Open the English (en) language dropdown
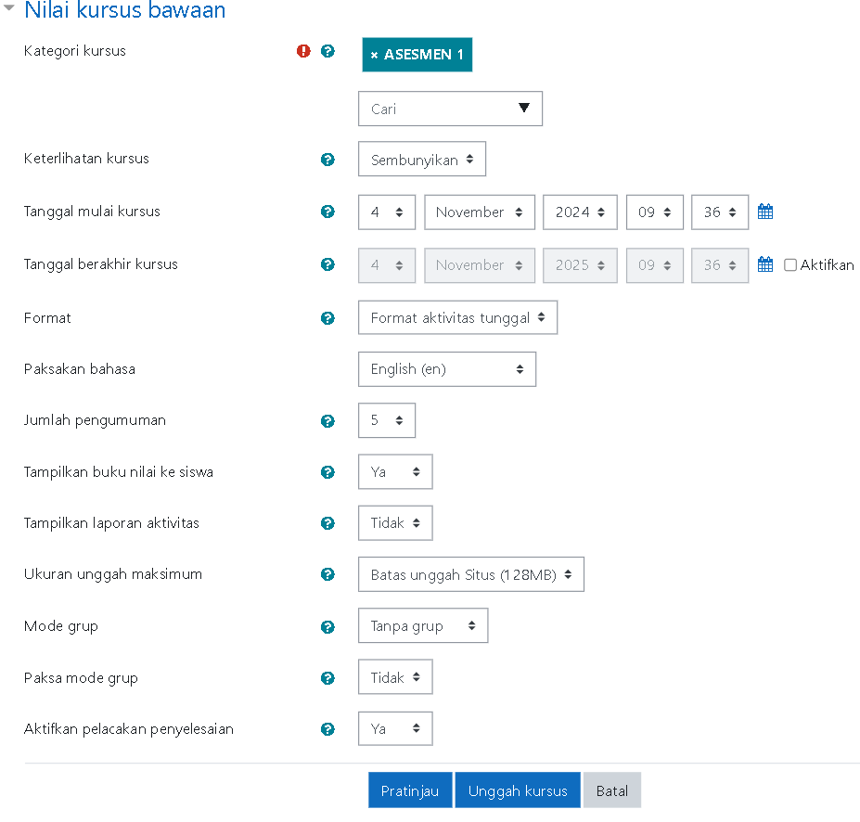This screenshot has height=822, width=860. [447, 369]
